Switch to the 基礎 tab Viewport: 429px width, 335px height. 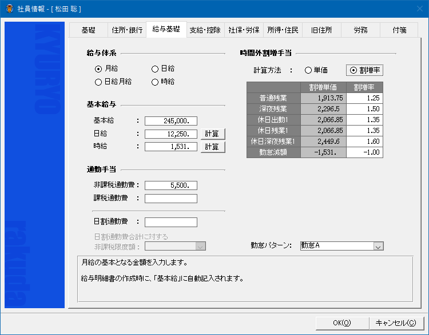point(88,30)
